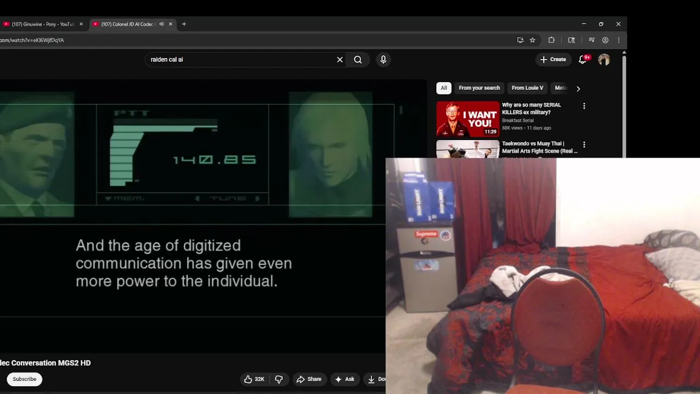Open options for SERIAL KILLERS video
The width and height of the screenshot is (700, 394).
(584, 106)
